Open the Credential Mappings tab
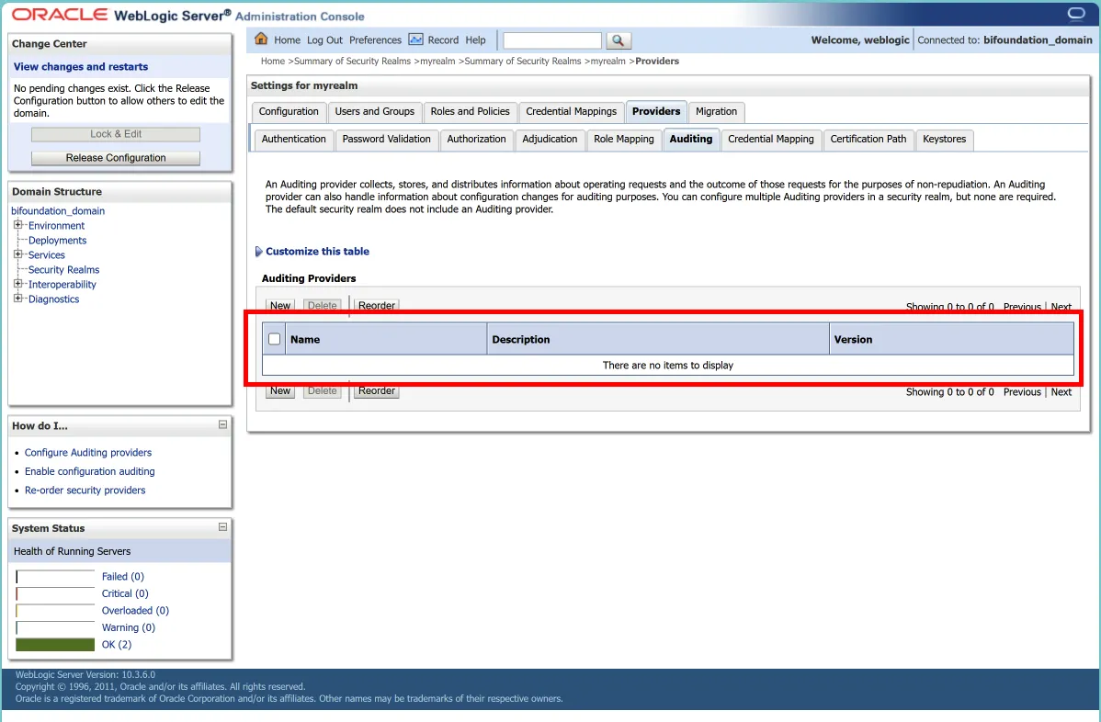Viewport: 1101px width, 722px height. (571, 111)
